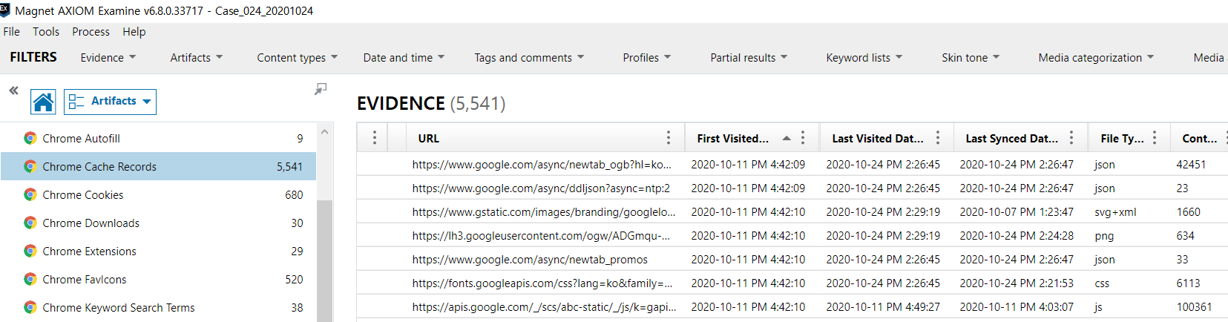Select Chrome Cache Records artifact

click(158, 166)
